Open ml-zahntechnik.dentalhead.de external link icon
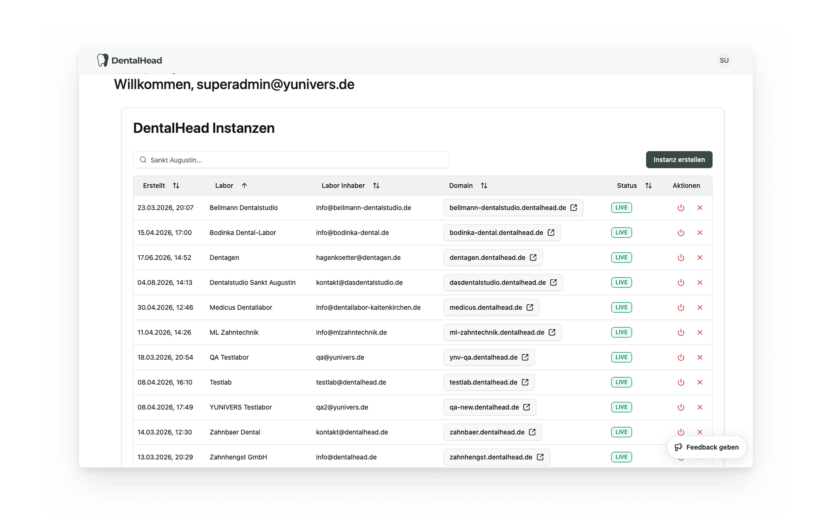Screen dimensions: 831x515 pos(551,332)
